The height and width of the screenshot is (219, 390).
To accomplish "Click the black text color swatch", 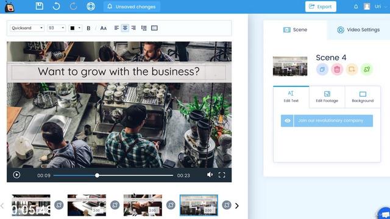I will pos(73,28).
